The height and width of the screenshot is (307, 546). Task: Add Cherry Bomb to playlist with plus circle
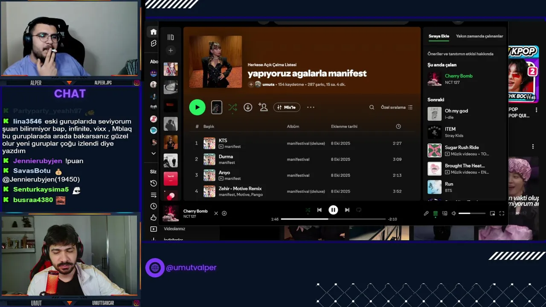coord(224,213)
